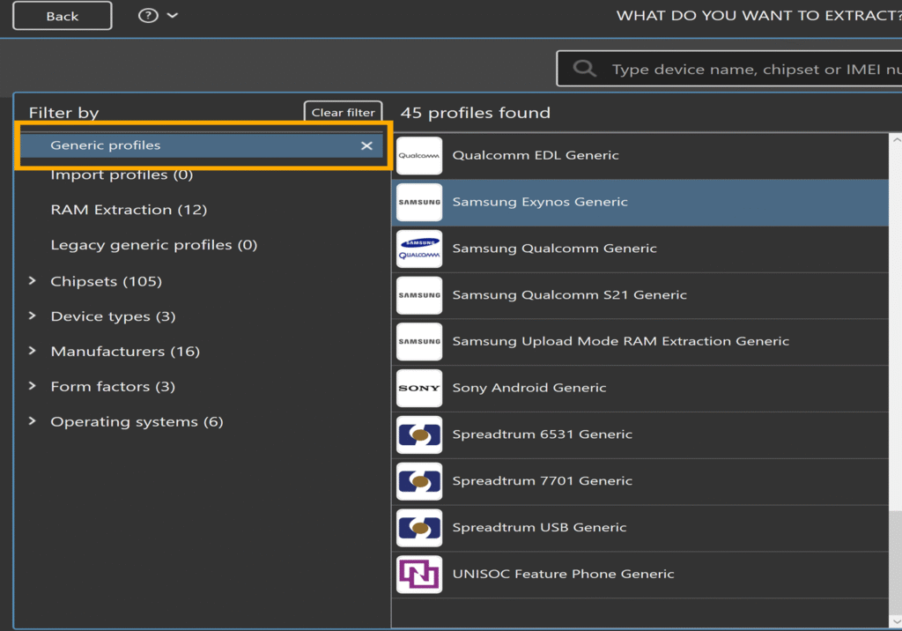Open the help question mark icon
The image size is (902, 631).
(148, 15)
